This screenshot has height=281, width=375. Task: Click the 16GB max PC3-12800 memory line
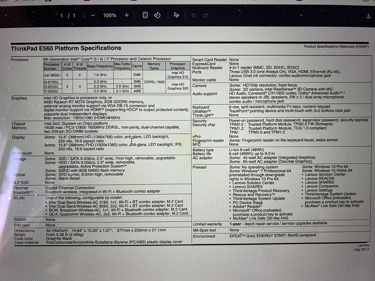[x=112, y=127]
